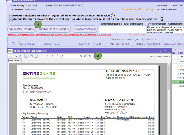184x135 pixels.
Task: Open the zoom level dropdown arrow
Action: click(x=93, y=56)
